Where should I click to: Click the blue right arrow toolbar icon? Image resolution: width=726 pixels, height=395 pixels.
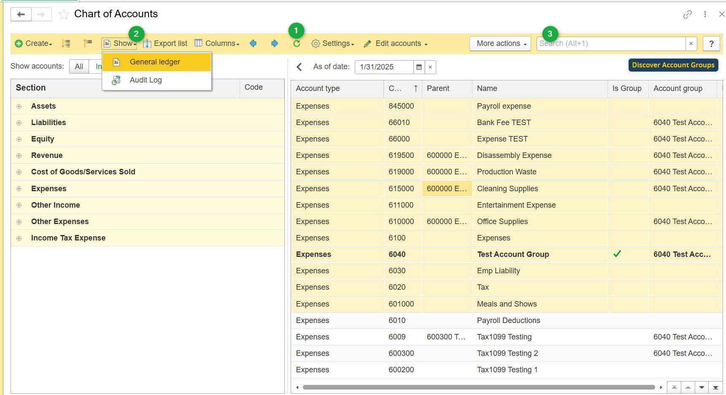tap(275, 43)
